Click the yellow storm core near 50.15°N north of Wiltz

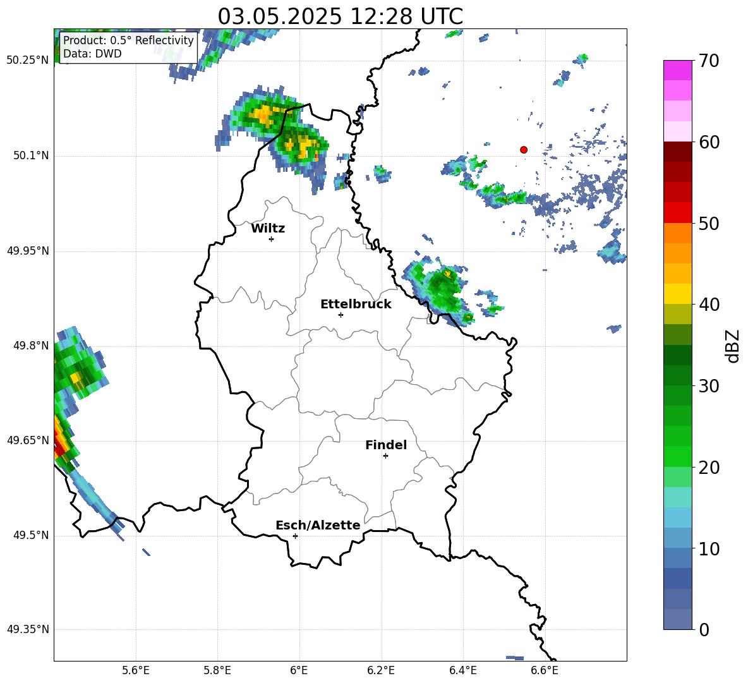[x=263, y=114]
